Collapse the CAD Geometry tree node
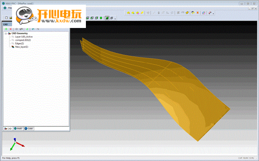This screenshot has height=161, width=259. (x=6, y=34)
